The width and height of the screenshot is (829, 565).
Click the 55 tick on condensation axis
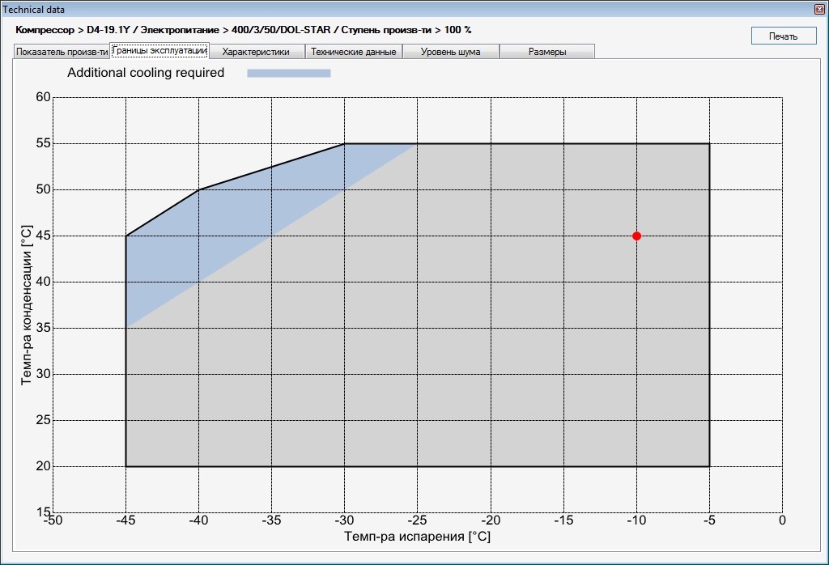tap(44, 143)
